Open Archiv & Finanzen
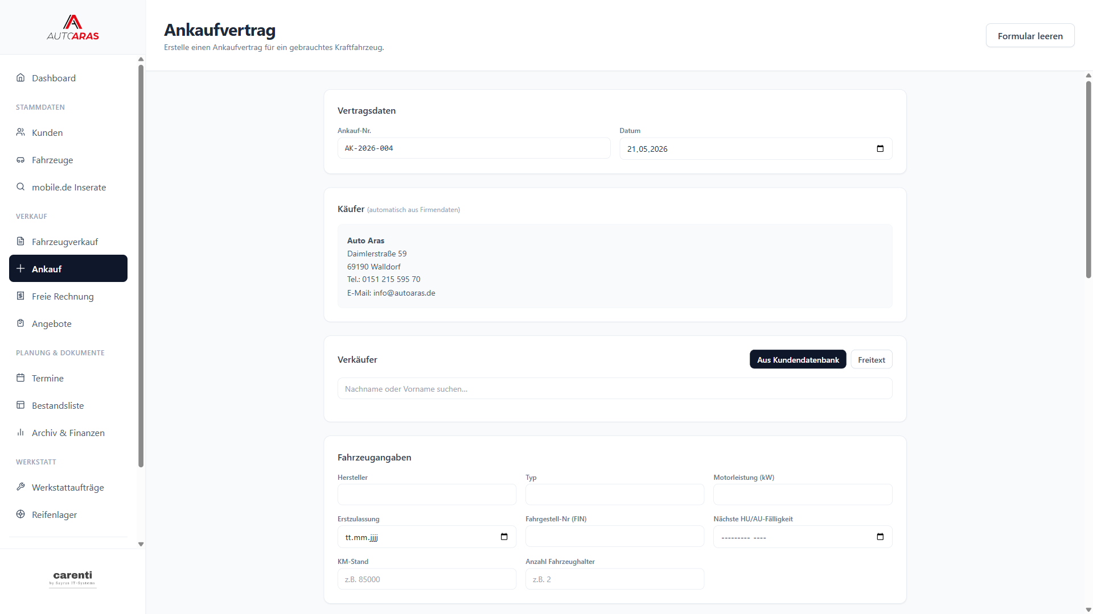Screen dimensions: 1093x614 click(68, 433)
